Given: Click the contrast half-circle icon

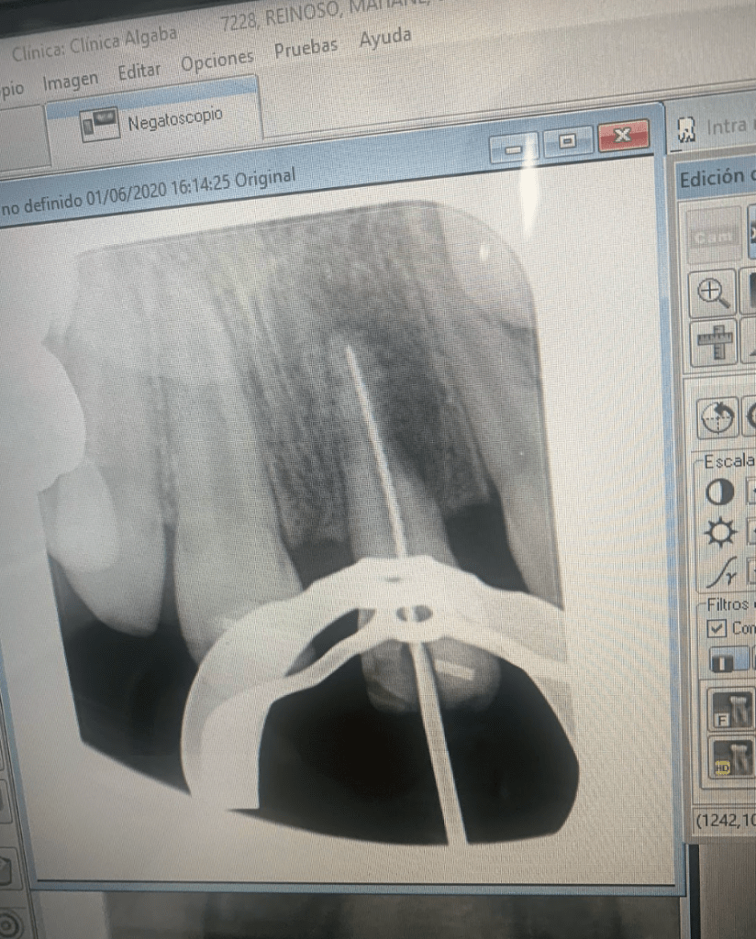Looking at the screenshot, I should point(719,492).
